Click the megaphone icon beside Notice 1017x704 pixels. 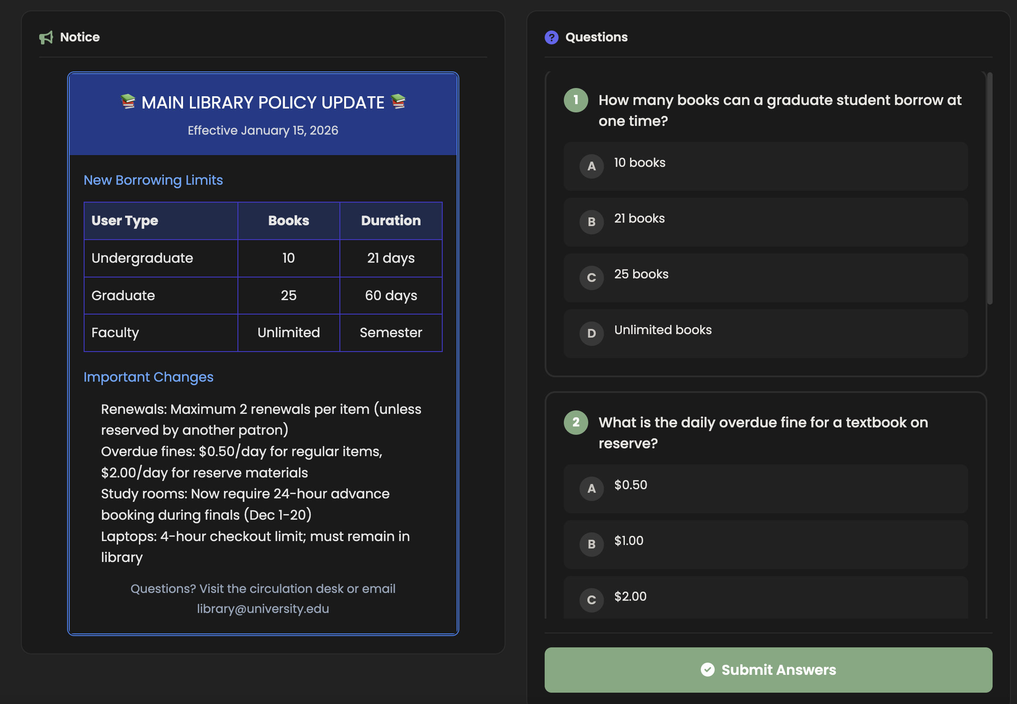[x=45, y=37]
